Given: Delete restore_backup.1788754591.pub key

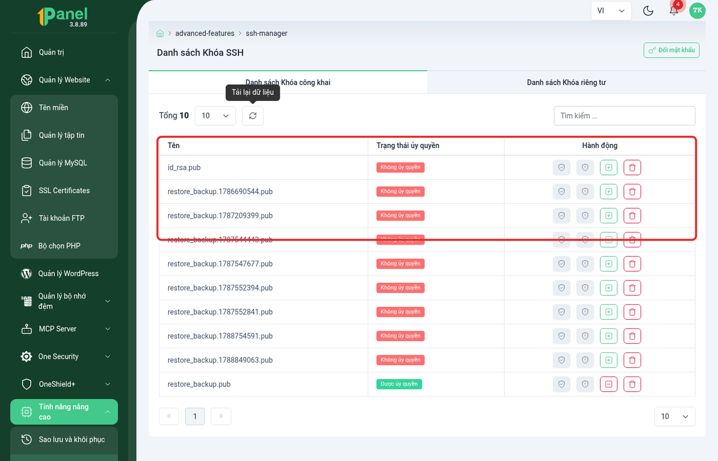Looking at the screenshot, I should tap(632, 336).
